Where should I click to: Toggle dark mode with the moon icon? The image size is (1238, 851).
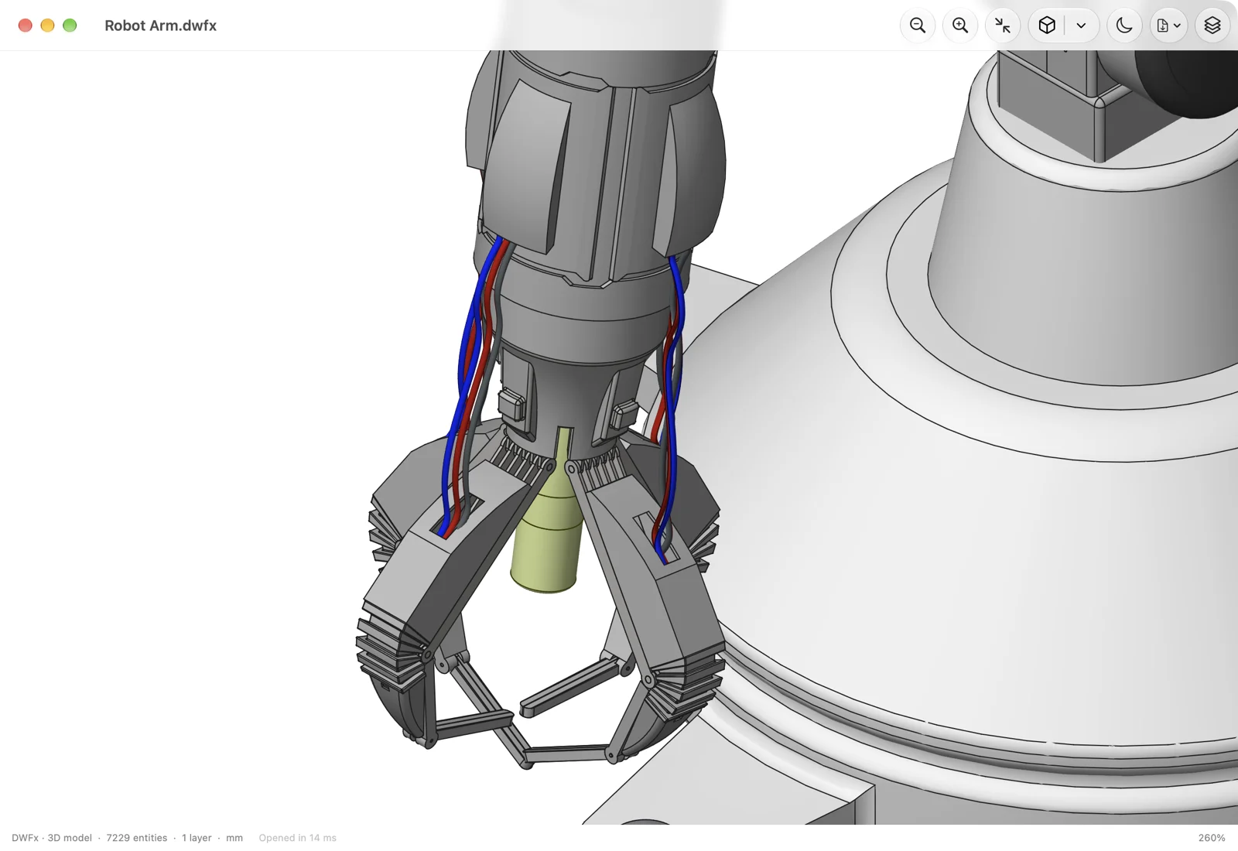pos(1124,26)
